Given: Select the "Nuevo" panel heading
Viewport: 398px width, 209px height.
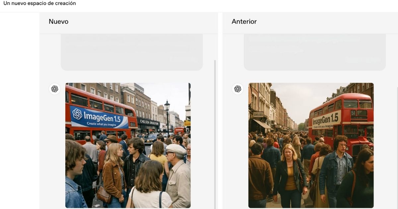Looking at the screenshot, I should 58,22.
